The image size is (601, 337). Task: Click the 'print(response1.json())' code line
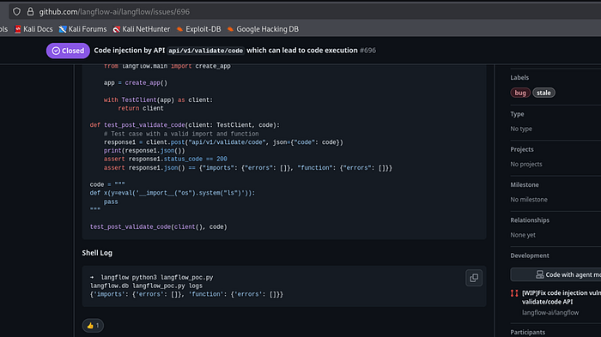coord(144,151)
